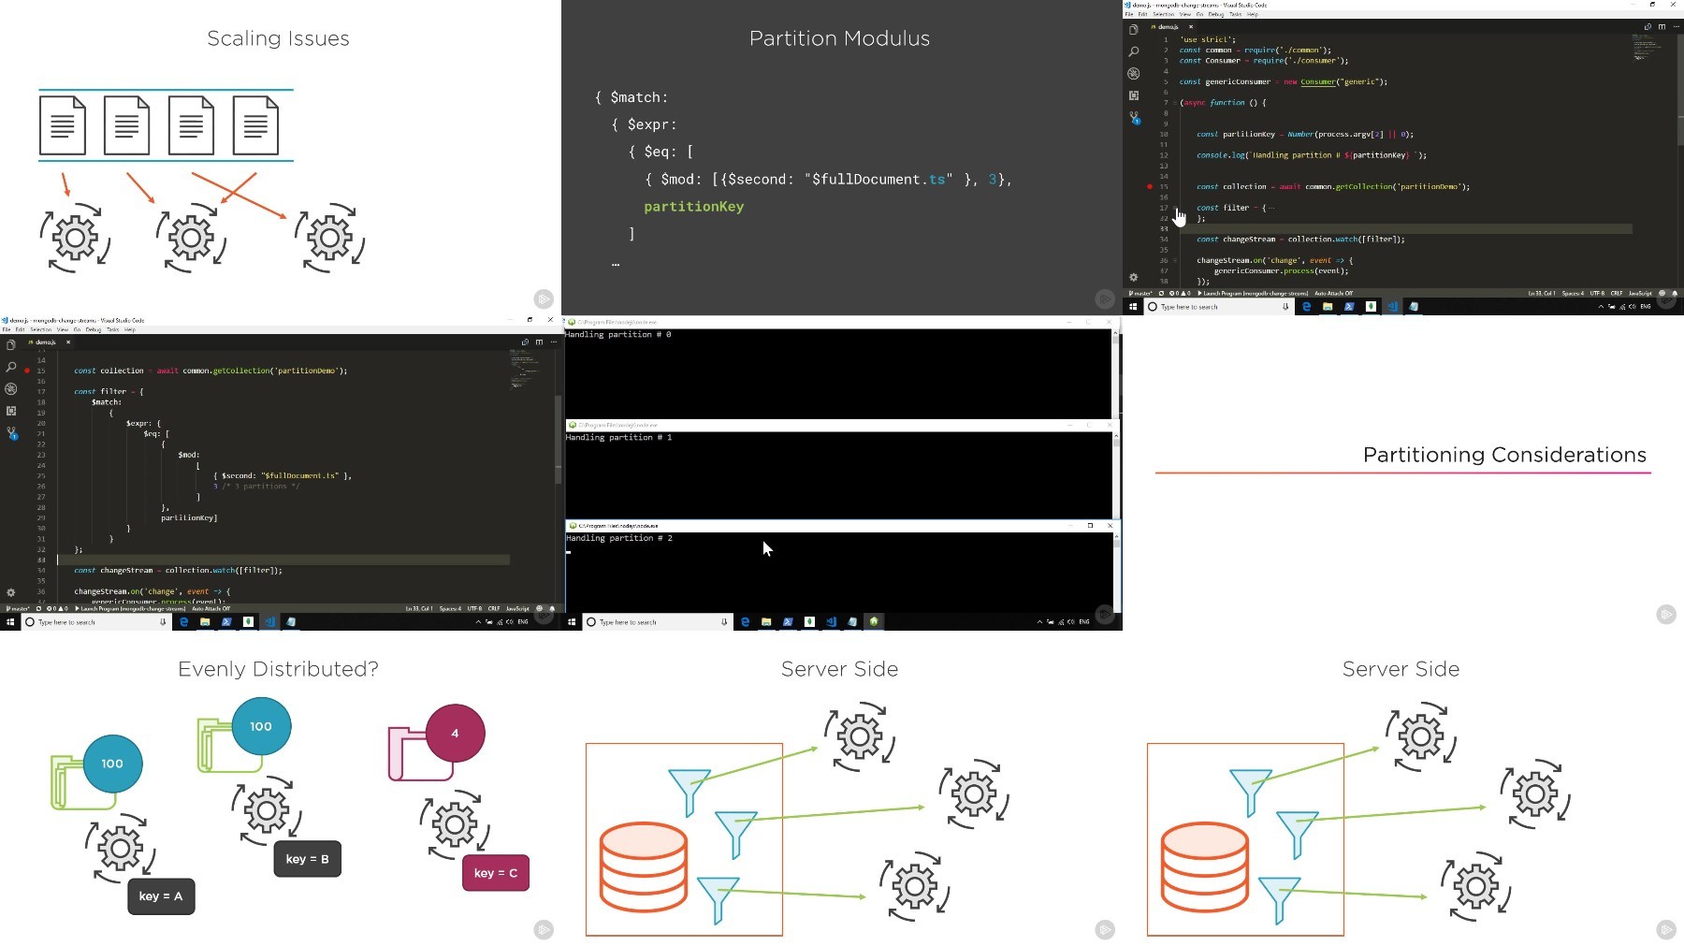The width and height of the screenshot is (1684, 946).
Task: Open UTF-8 encoding picker in 'use strict' VS Code
Action: (x=1597, y=293)
